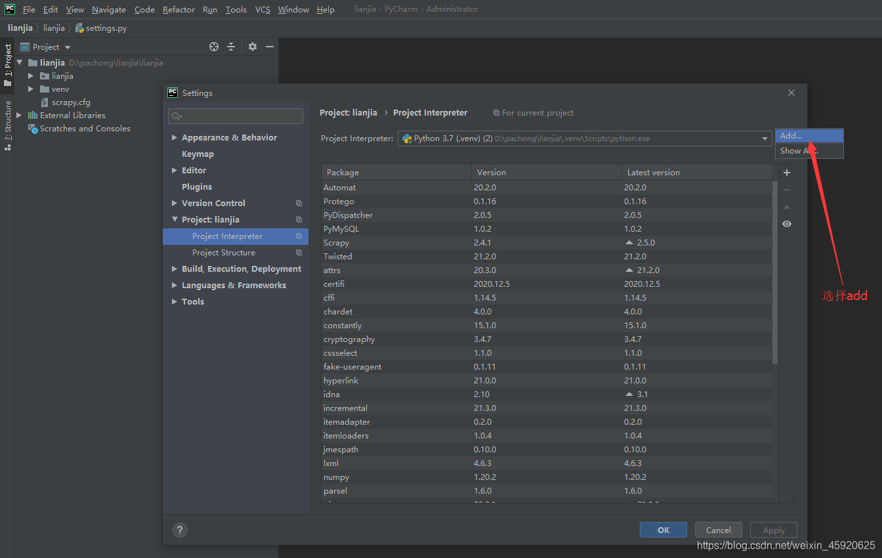This screenshot has width=882, height=558.
Task: Click upgrade arrow beside attrs 21.2.0
Action: (x=629, y=270)
